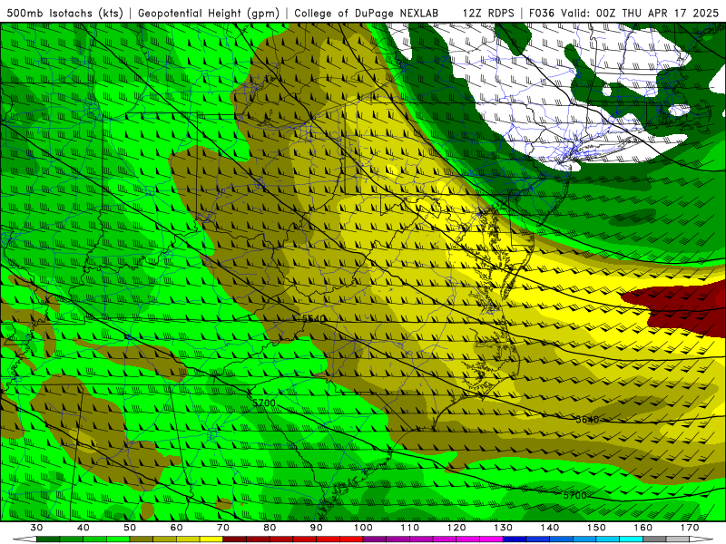This screenshot has height=544, width=726.
Task: Click the 5640 contour label over the Atlantic
Action: [x=587, y=420]
